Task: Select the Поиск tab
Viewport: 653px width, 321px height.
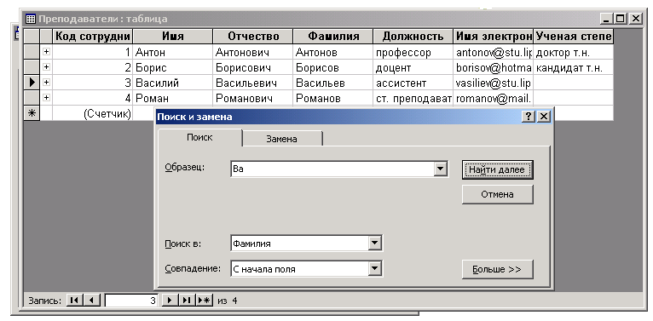Action: click(x=199, y=137)
